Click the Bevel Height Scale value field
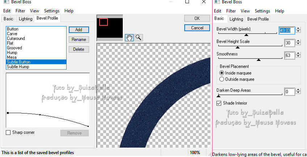 click(289, 43)
